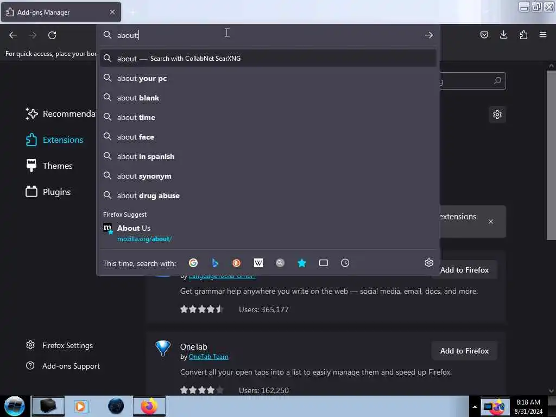The width and height of the screenshot is (556, 417).
Task: Search this time with DuckDuckGo
Action: tap(237, 263)
